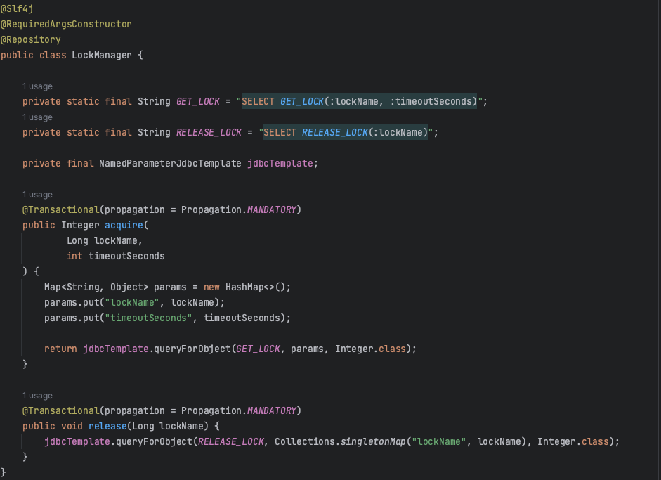Open the "1 usage" hint above the acquire method
The image size is (661, 480).
click(x=37, y=195)
